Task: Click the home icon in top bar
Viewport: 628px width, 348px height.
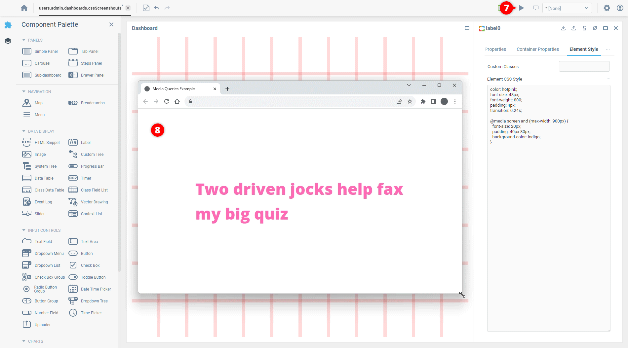Action: point(24,8)
